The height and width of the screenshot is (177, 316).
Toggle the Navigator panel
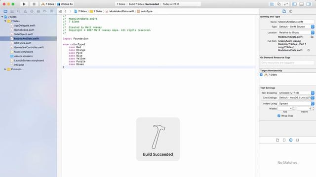[x=294, y=4]
